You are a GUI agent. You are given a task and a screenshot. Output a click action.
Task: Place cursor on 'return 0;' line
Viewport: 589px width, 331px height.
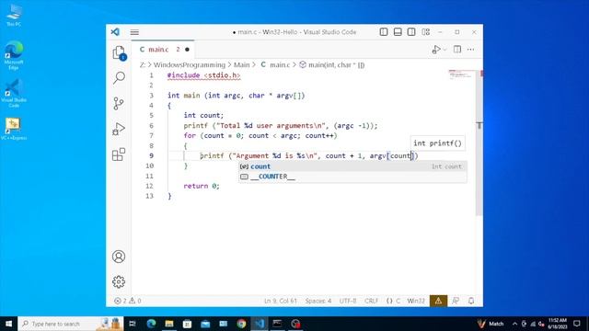[202, 186]
